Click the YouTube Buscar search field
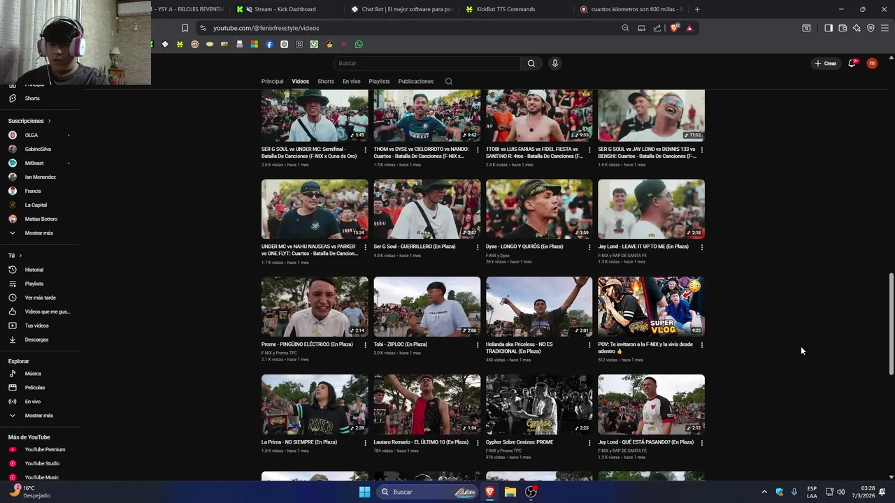The image size is (895, 503). [427, 64]
